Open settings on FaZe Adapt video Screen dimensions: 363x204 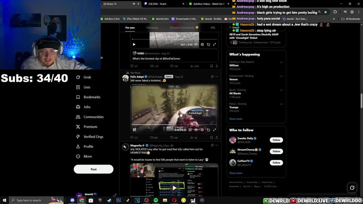(202, 130)
